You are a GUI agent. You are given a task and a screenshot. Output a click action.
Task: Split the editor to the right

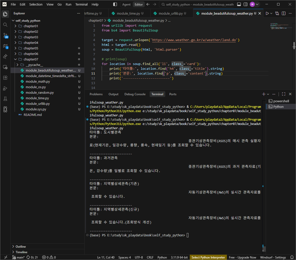click(284, 13)
